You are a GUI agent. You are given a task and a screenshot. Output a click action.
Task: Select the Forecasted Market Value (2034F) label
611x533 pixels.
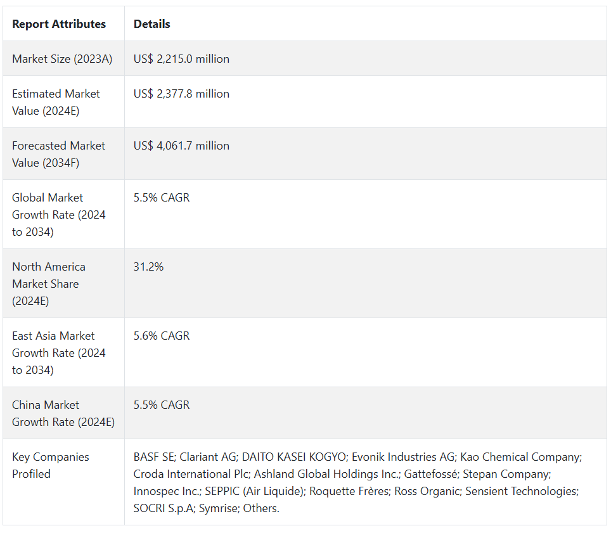(58, 154)
